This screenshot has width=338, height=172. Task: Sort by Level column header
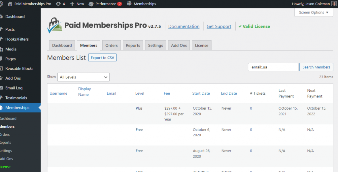[140, 93]
